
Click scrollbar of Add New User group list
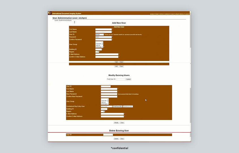103,45
